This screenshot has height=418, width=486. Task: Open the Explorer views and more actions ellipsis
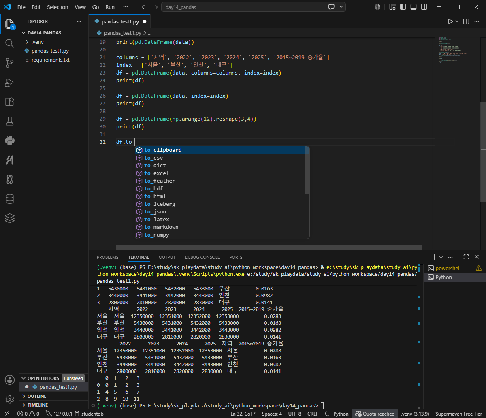79,21
